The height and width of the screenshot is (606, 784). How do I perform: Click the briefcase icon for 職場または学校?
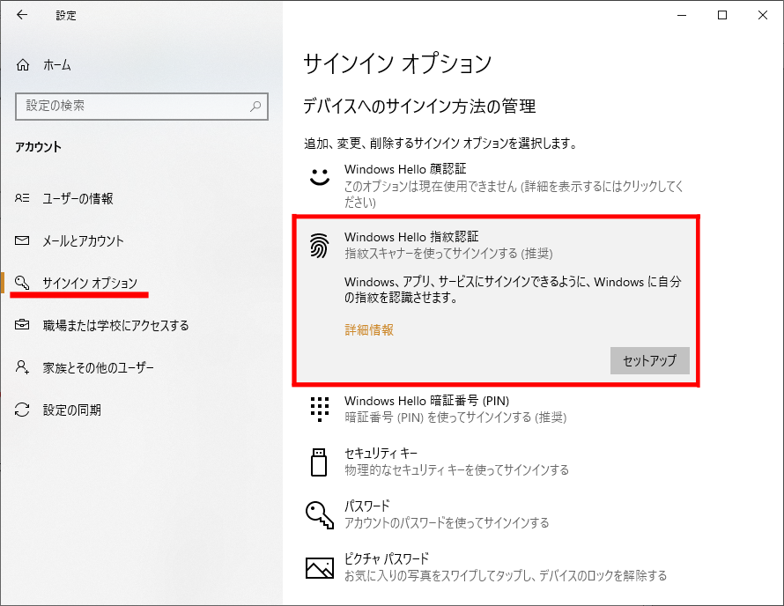[x=22, y=325]
